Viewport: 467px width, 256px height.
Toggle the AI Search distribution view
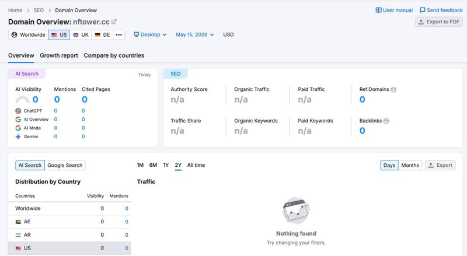point(30,165)
